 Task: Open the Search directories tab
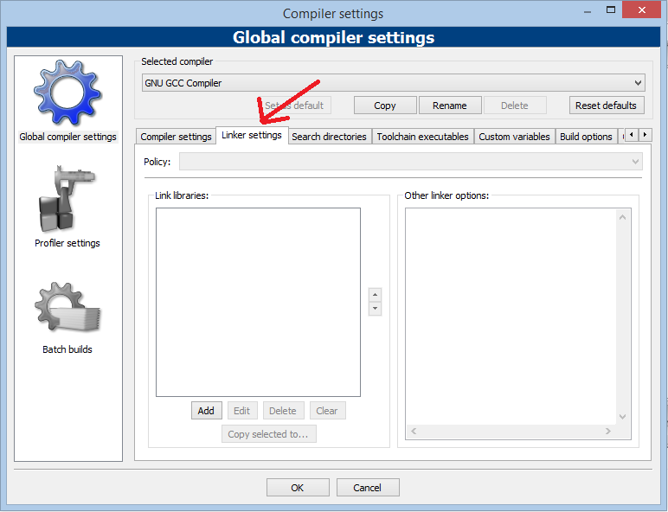(329, 137)
